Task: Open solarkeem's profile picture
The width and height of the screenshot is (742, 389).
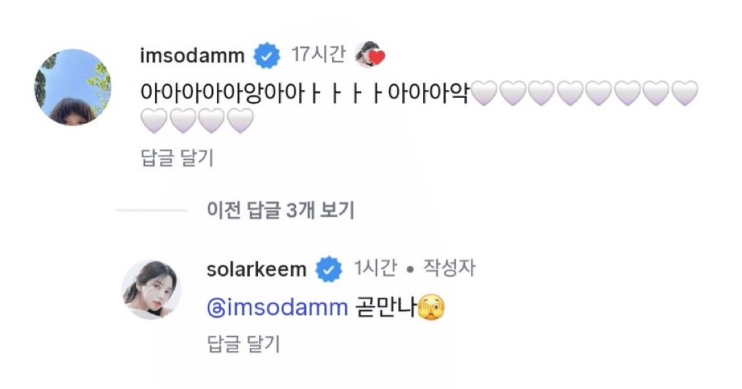Action: [152, 290]
